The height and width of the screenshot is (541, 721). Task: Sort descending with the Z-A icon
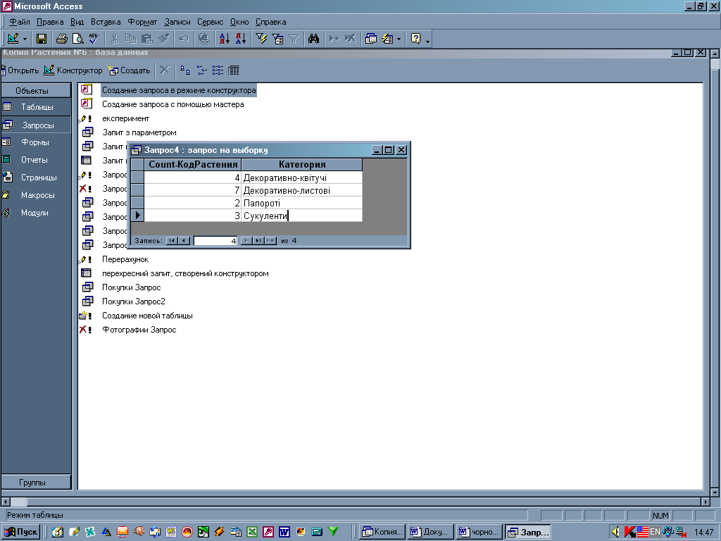coord(241,39)
